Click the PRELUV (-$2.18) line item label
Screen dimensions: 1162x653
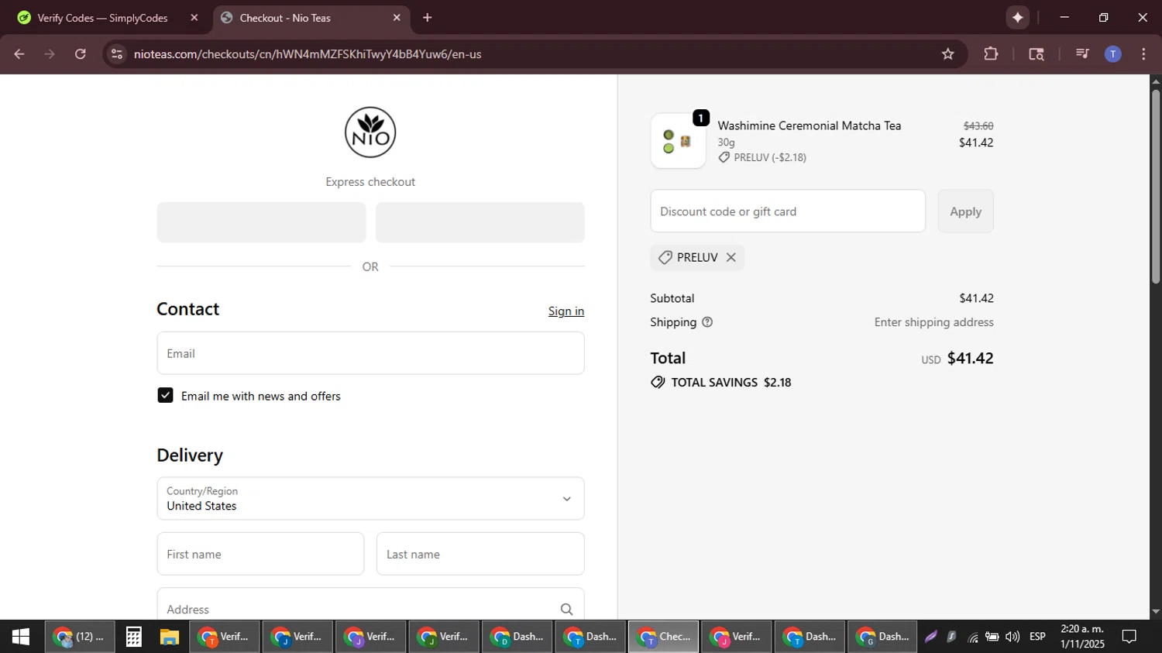[x=770, y=157]
